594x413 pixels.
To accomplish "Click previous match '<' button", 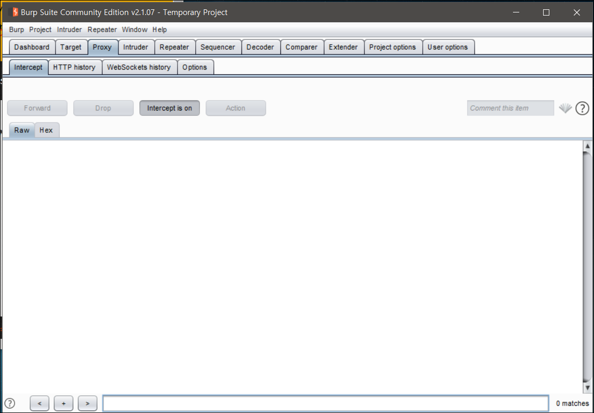I will point(39,404).
